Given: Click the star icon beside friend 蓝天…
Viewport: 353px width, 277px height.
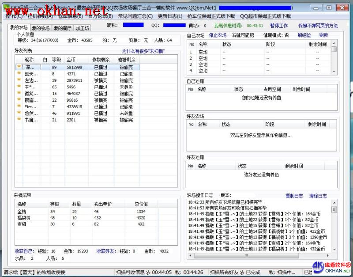Looking at the screenshot, I should coord(19,73).
